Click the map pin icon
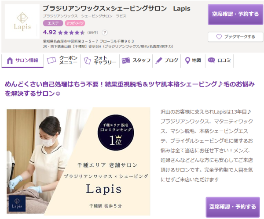 click(x=187, y=61)
